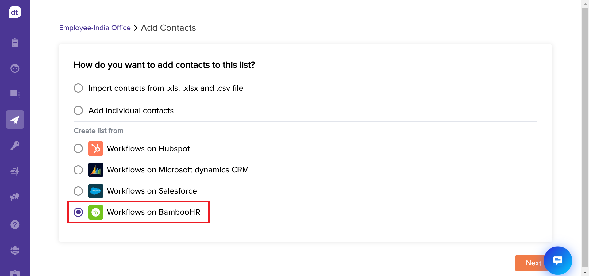589x276 pixels.
Task: Go back to Employee-India Office breadcrumb
Action: tap(94, 28)
